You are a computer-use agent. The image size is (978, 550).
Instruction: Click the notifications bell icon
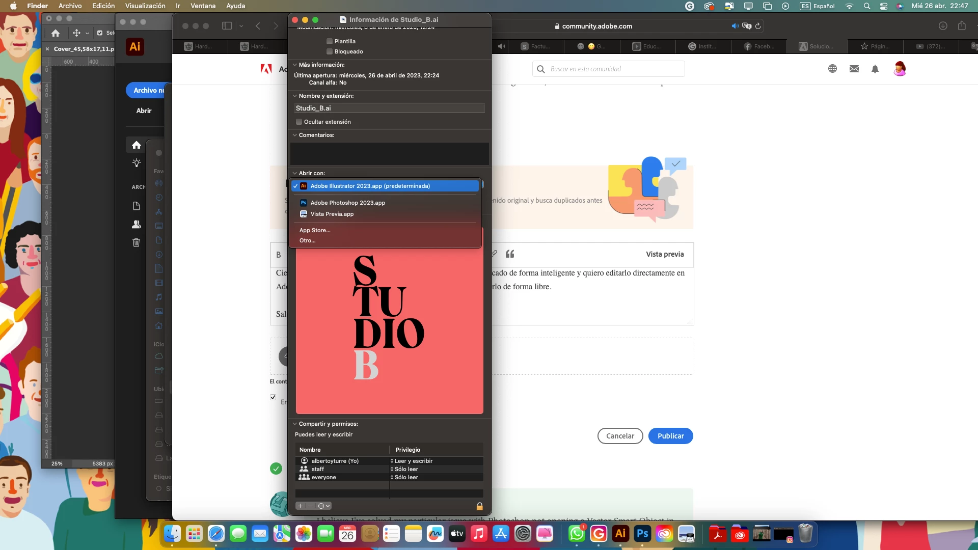[875, 69]
